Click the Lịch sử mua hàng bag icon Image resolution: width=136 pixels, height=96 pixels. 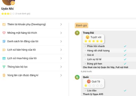(x=4, y=58)
